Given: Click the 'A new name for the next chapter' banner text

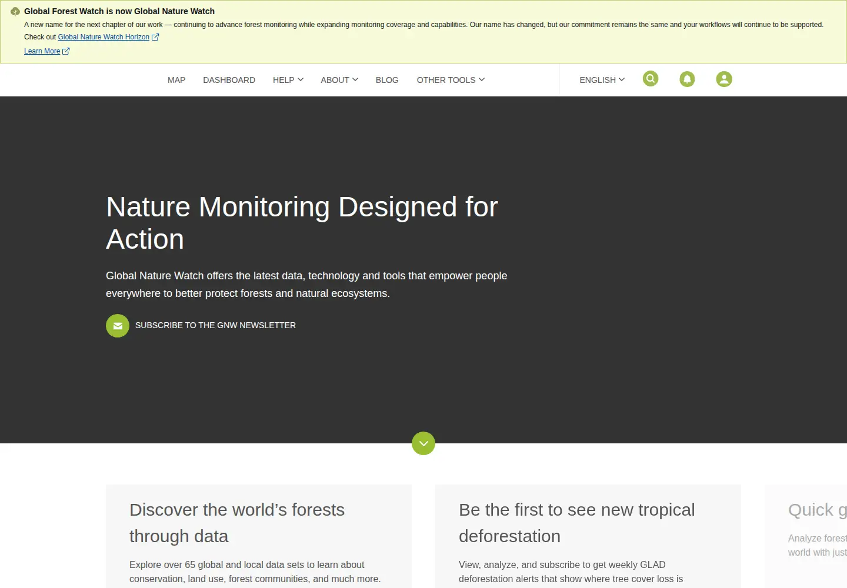Looking at the screenshot, I should (x=423, y=25).
